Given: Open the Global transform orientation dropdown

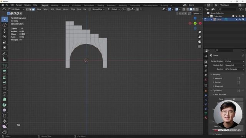Looking at the screenshot, I should point(114,9).
